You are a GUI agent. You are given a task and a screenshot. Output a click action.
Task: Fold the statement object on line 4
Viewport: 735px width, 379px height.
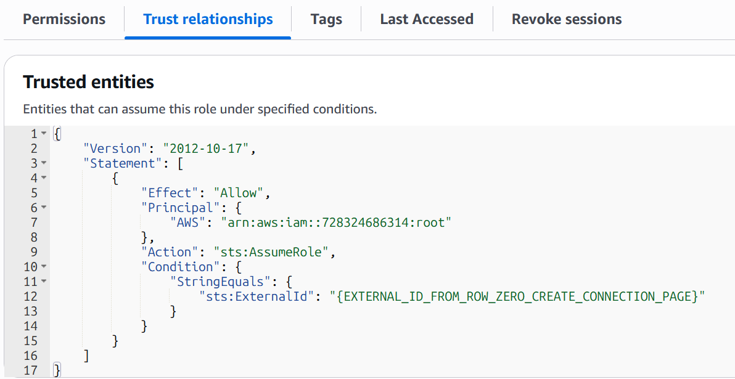[x=44, y=178]
